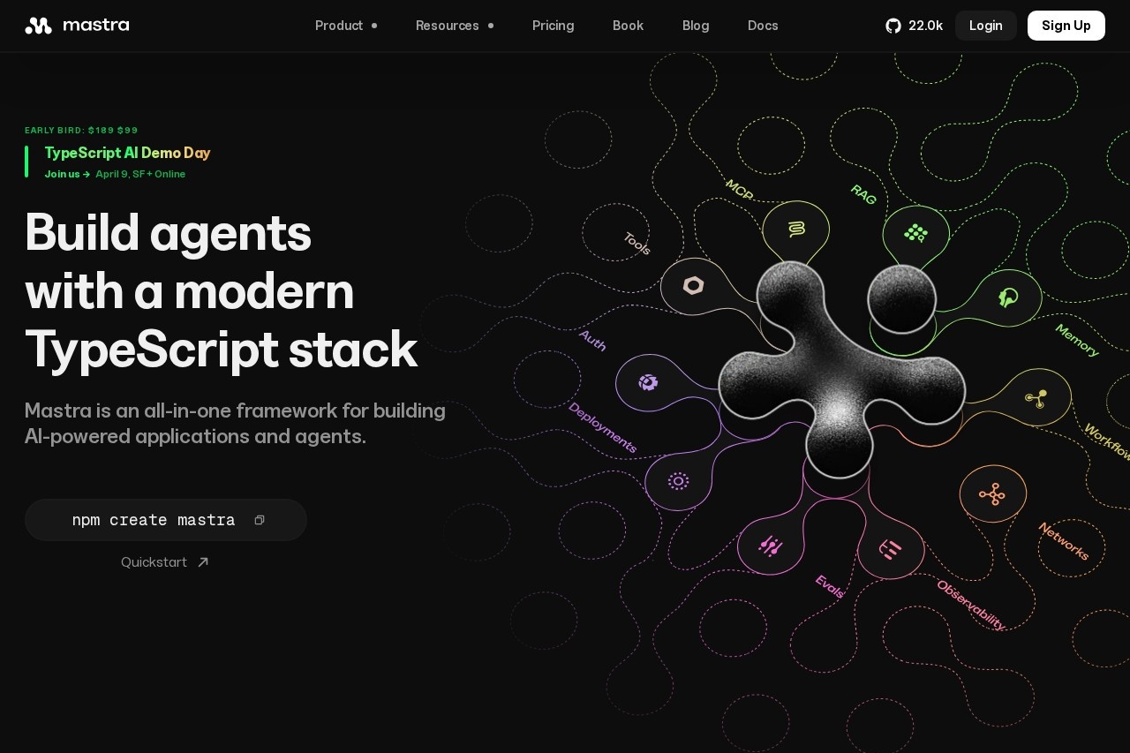The height and width of the screenshot is (753, 1130).
Task: Open the Quickstart link
Action: tap(165, 562)
